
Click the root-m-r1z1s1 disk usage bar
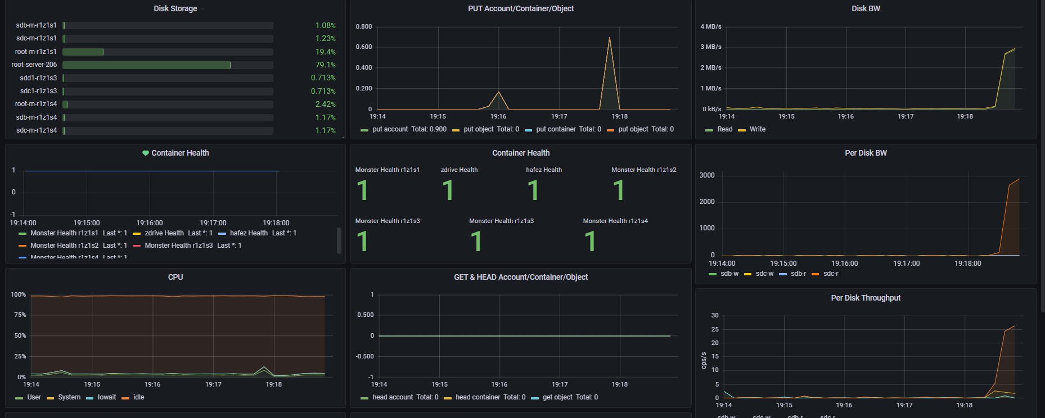pyautogui.click(x=168, y=52)
